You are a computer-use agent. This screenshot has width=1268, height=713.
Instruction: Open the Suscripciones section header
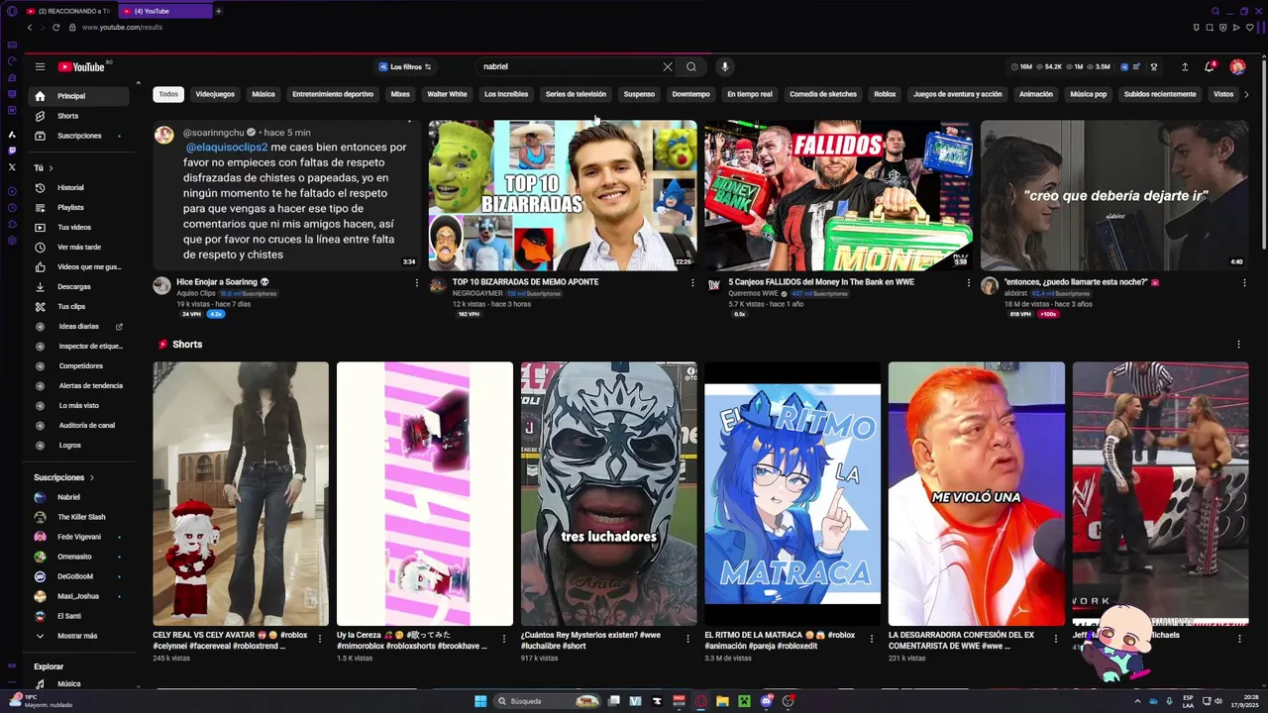tap(63, 477)
